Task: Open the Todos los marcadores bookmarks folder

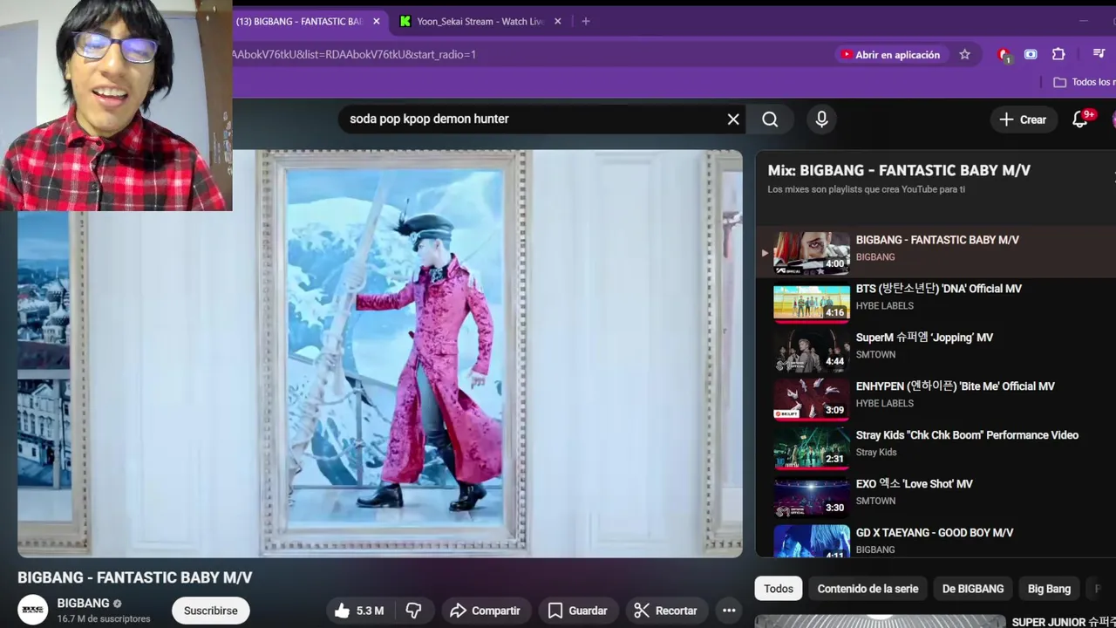Action: tap(1084, 82)
